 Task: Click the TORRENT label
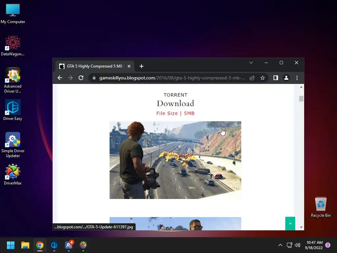[x=175, y=95]
